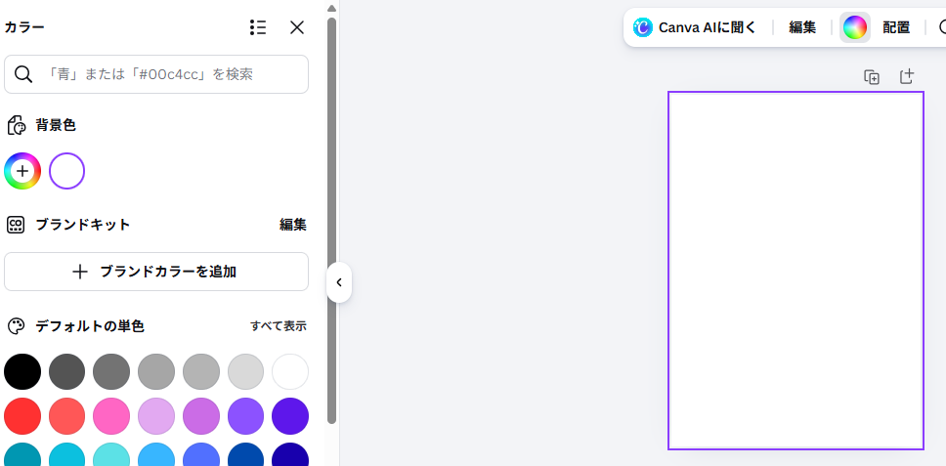Click the ブランドキット icon
The image size is (946, 466).
click(x=16, y=225)
